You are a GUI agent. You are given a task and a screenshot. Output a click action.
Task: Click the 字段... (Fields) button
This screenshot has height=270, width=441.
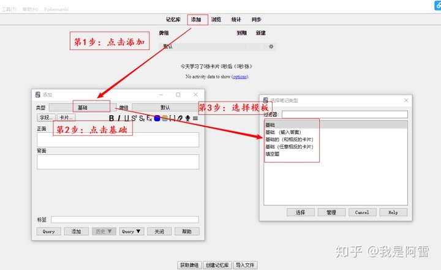click(x=46, y=118)
